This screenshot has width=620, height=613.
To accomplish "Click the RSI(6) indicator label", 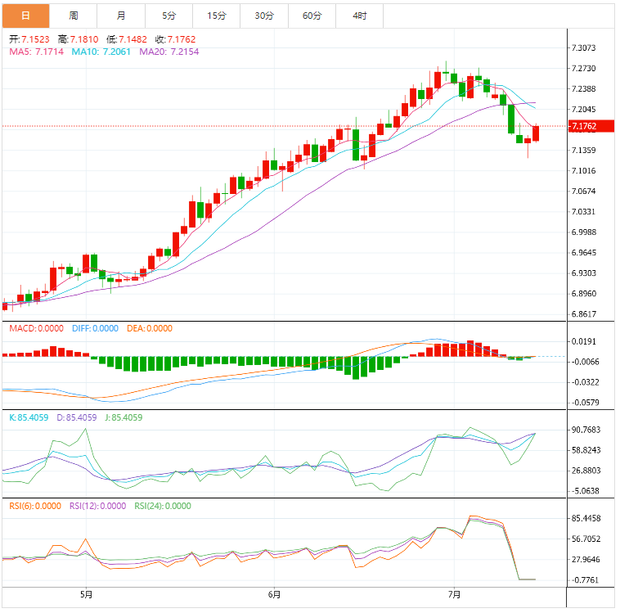I will pos(34,506).
